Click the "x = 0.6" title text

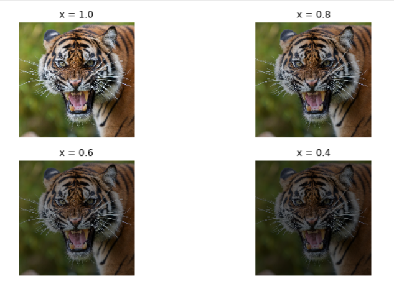pyautogui.click(x=77, y=153)
